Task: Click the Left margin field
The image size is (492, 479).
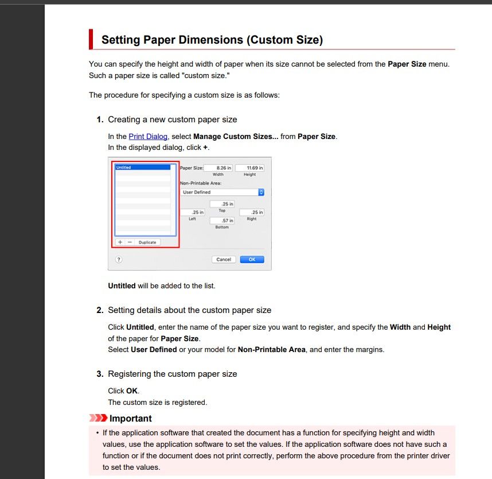Action: (x=193, y=212)
